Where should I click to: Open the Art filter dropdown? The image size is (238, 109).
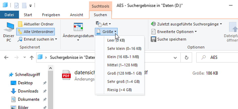[x=104, y=24]
